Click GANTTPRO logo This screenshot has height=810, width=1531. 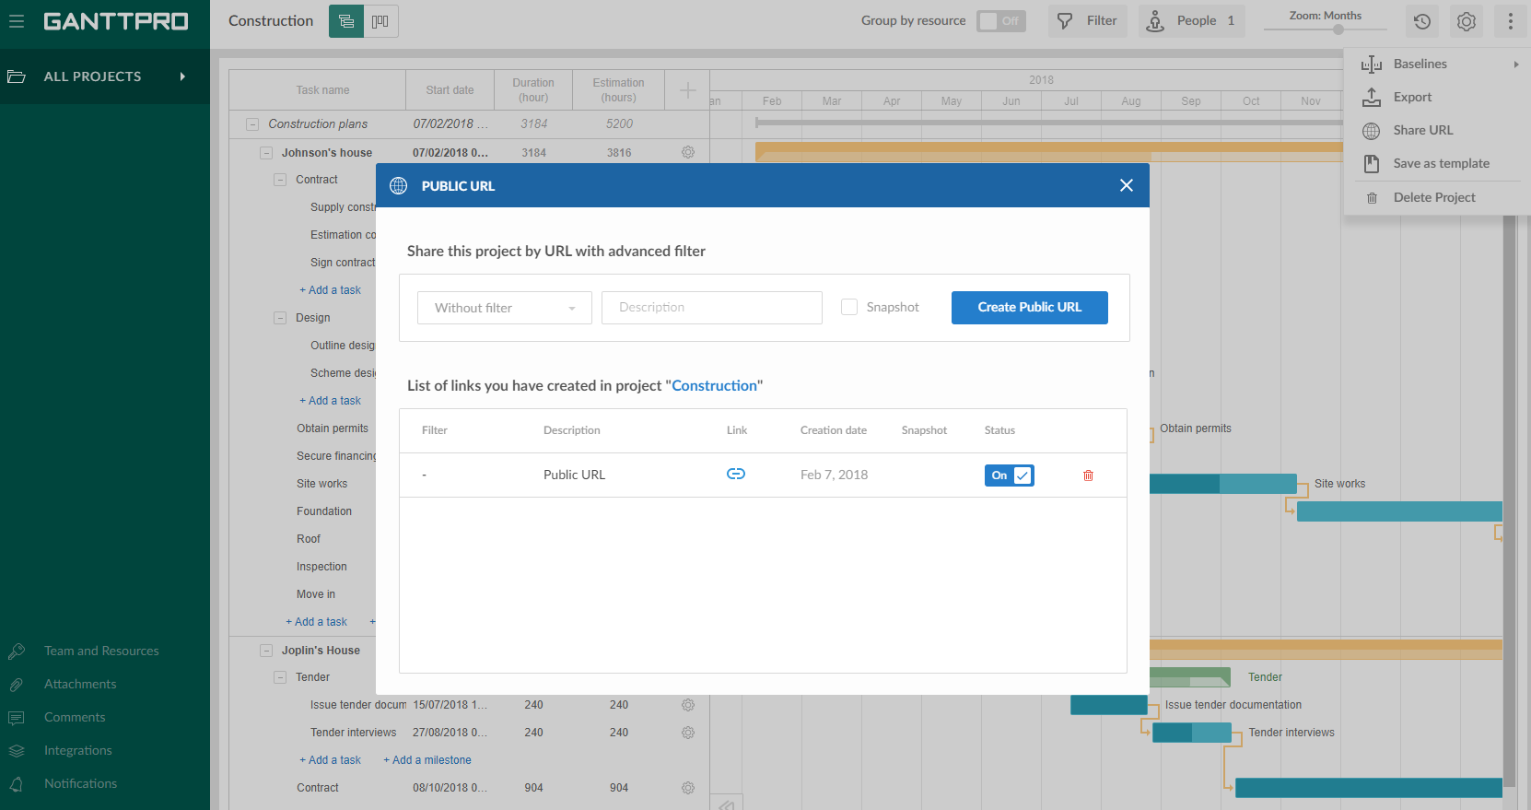click(x=116, y=21)
